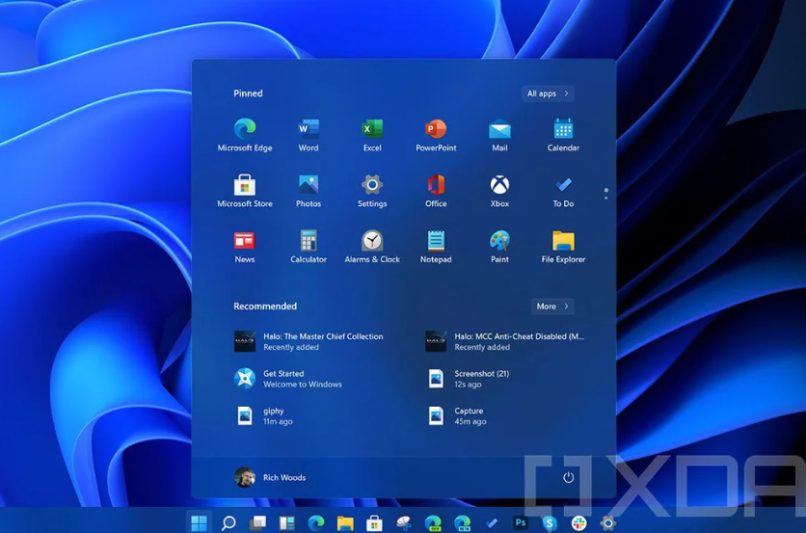This screenshot has height=533, width=806.
Task: Open the Excel pinned app
Action: 372,135
